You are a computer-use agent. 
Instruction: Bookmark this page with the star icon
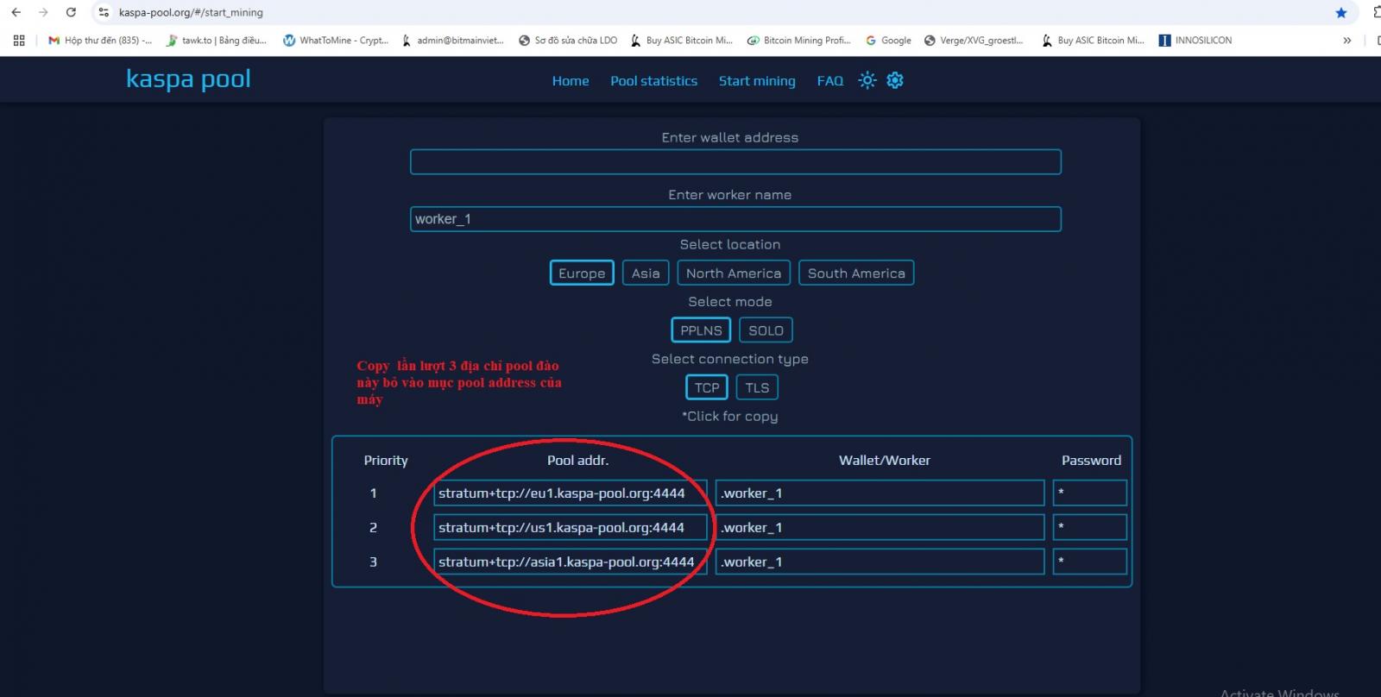pyautogui.click(x=1340, y=12)
